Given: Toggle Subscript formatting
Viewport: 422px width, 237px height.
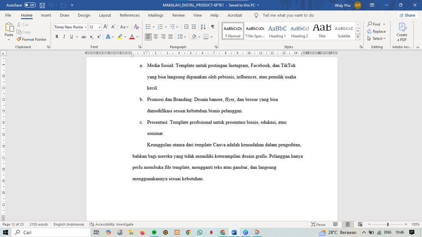Looking at the screenshot, I should 91,36.
